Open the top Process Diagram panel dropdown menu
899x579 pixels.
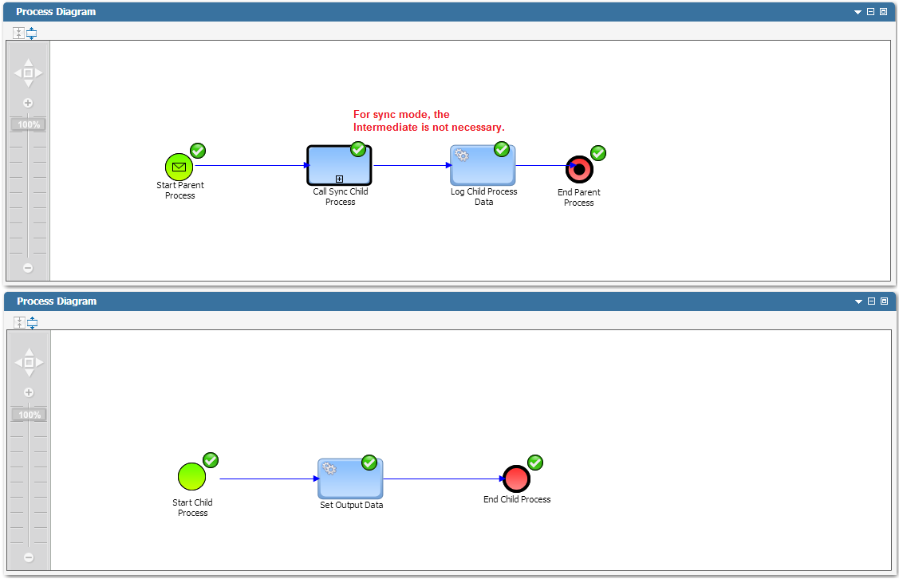858,12
